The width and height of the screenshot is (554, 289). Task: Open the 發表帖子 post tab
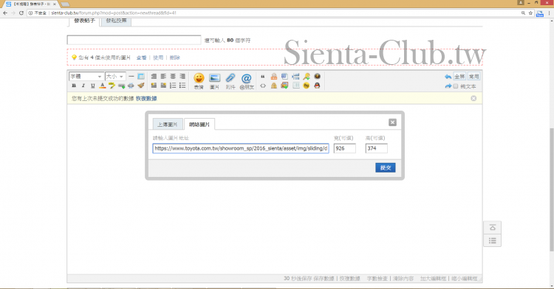[84, 21]
